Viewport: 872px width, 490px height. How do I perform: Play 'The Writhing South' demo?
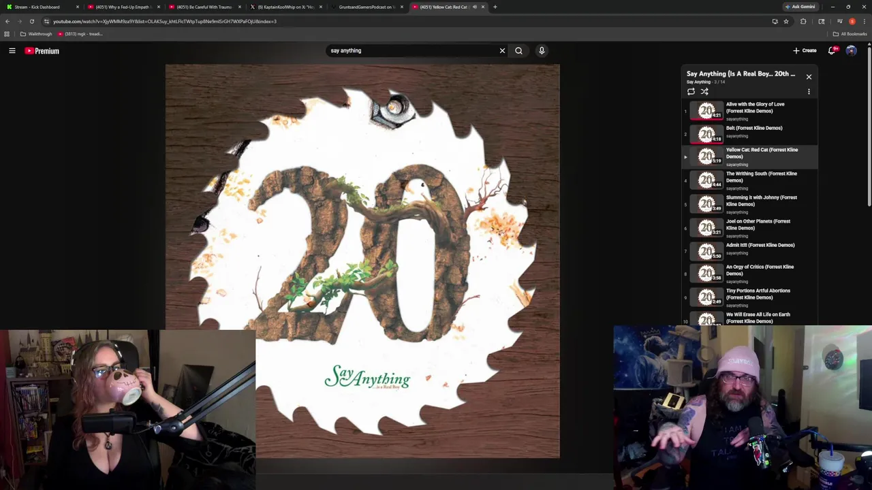pyautogui.click(x=749, y=180)
